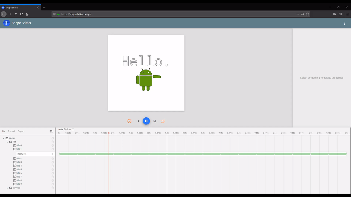The height and width of the screenshot is (197, 351).
Task: Select the last green block ending at 0.8s
Action: point(338,154)
